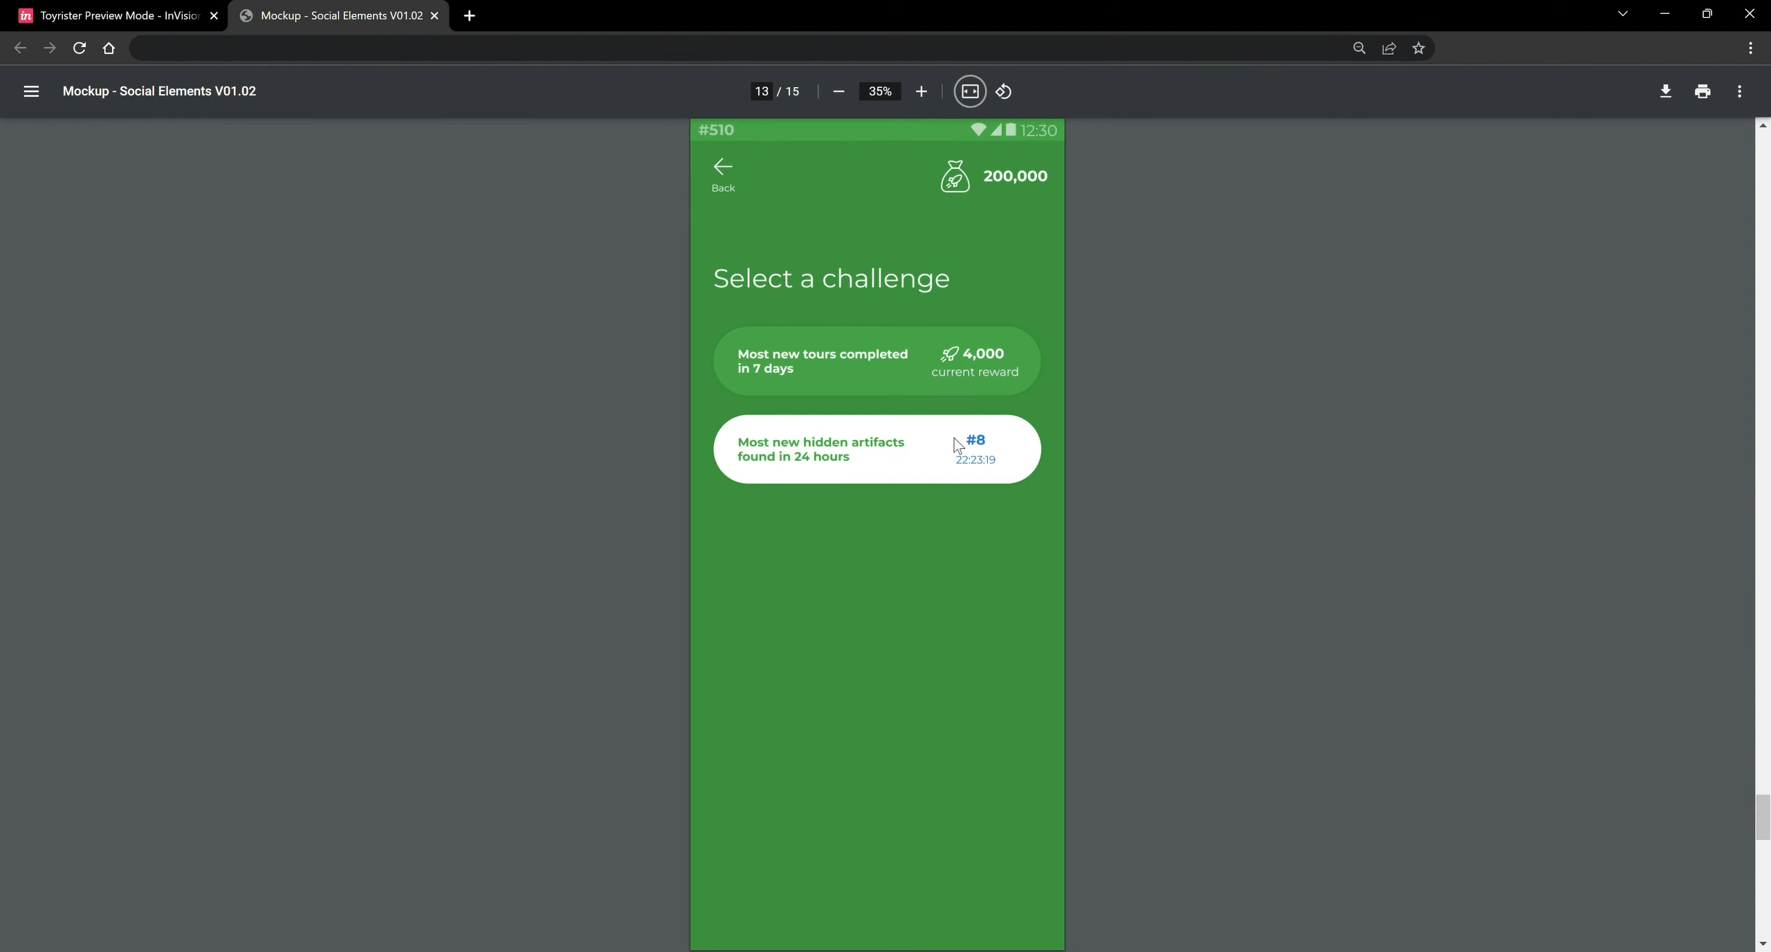Open the PDF sidebar hamburger menu
The image size is (1771, 952).
(31, 91)
